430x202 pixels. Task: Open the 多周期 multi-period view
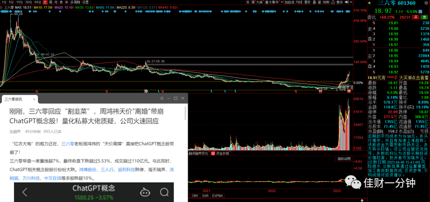(x=75, y=2)
